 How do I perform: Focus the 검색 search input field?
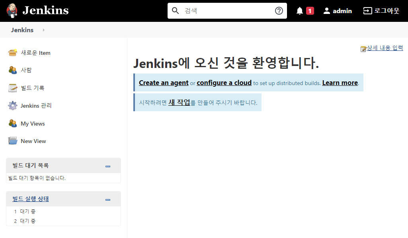coord(227,11)
